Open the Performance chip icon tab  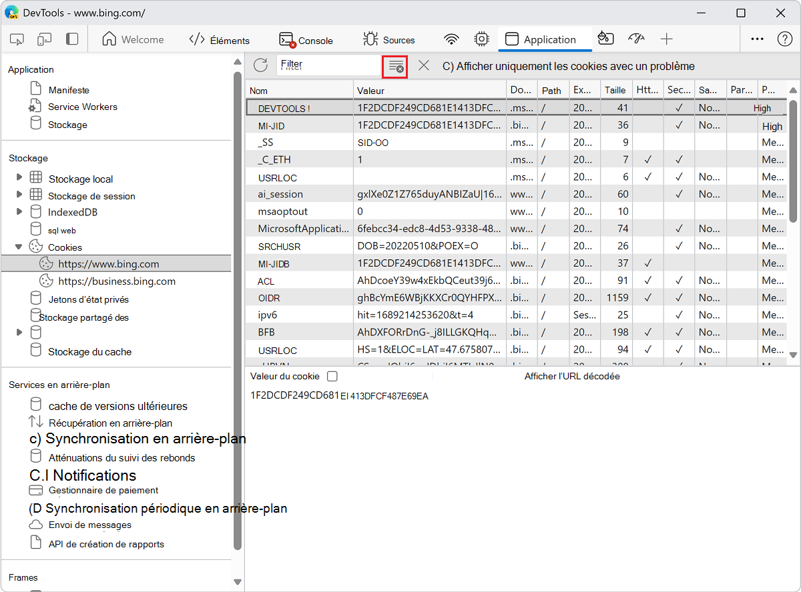pos(481,39)
